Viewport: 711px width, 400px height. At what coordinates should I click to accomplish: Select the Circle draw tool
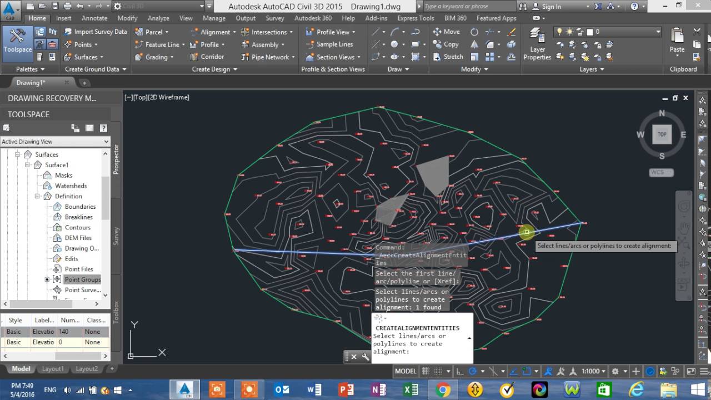394,44
